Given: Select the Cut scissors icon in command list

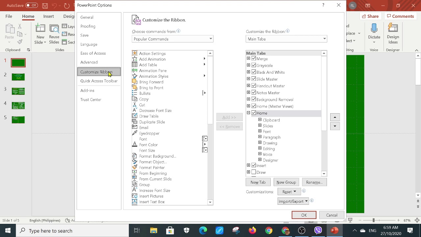Looking at the screenshot, I should [135, 105].
